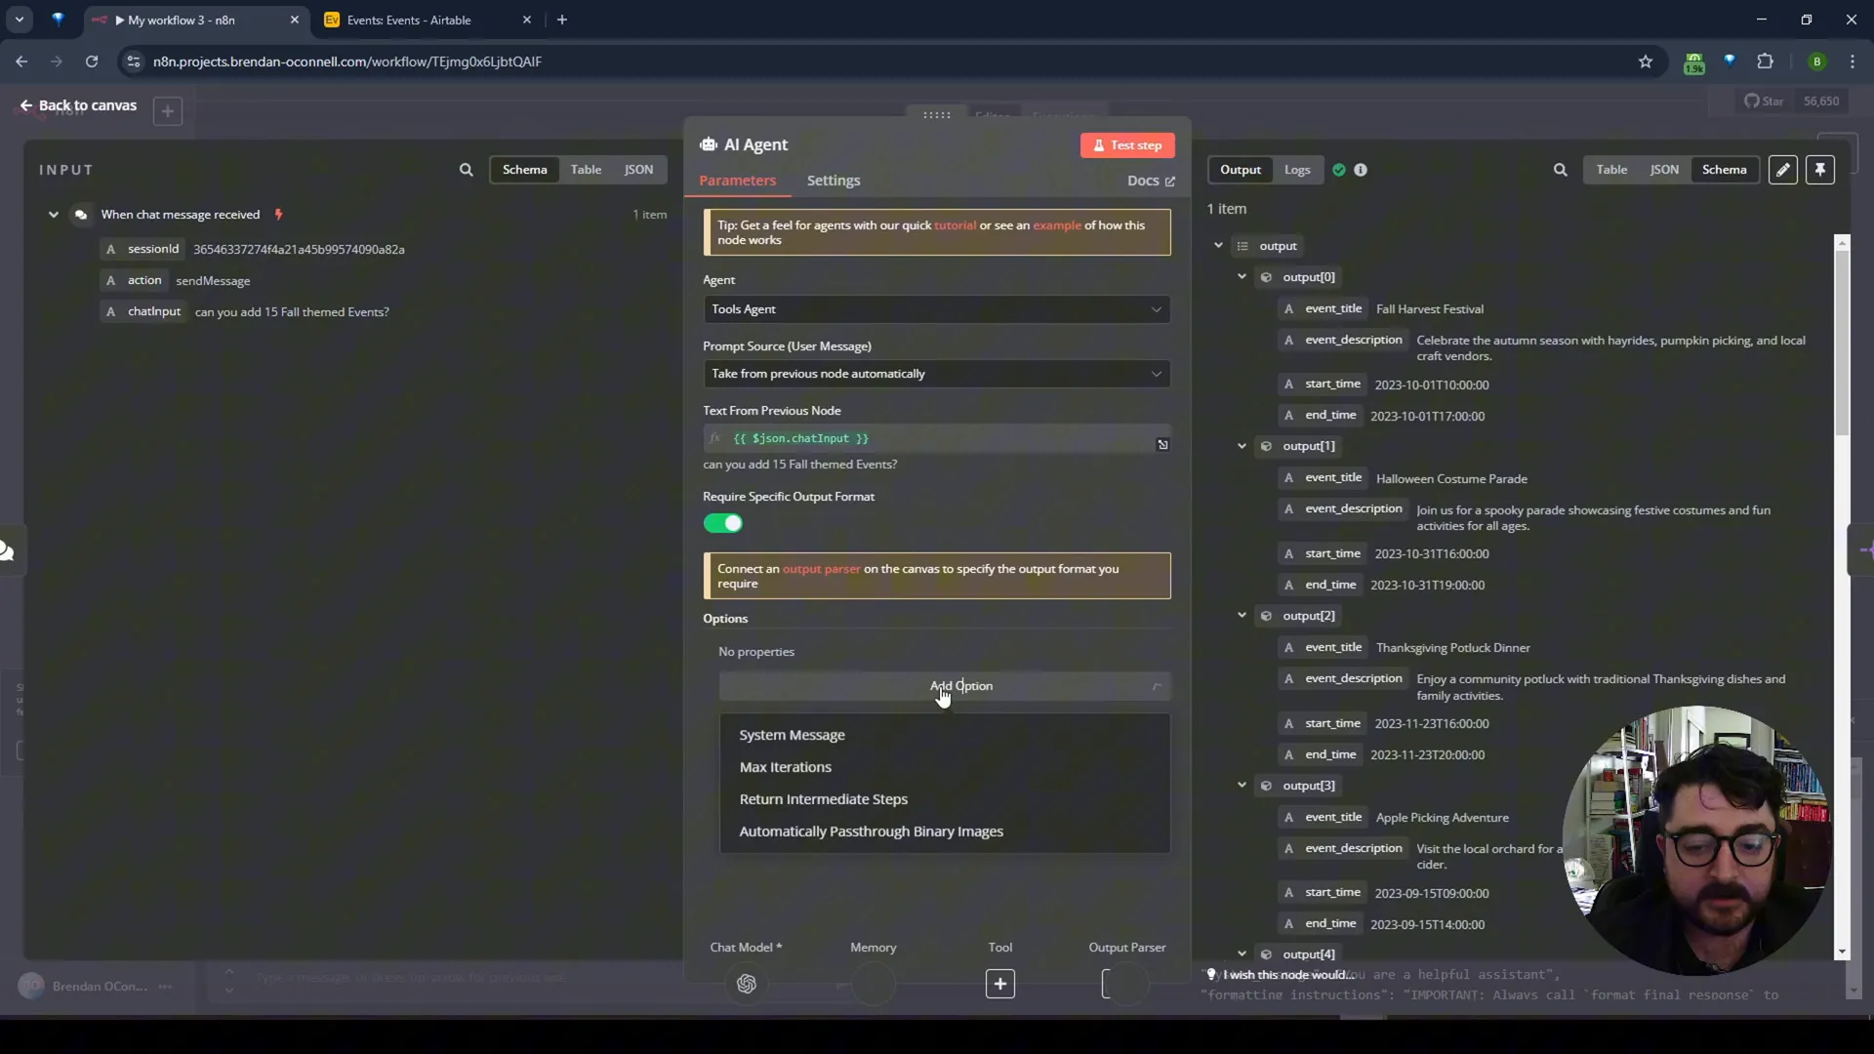1874x1054 pixels.
Task: Click the plus button beside Back to canvas
Action: click(x=168, y=111)
